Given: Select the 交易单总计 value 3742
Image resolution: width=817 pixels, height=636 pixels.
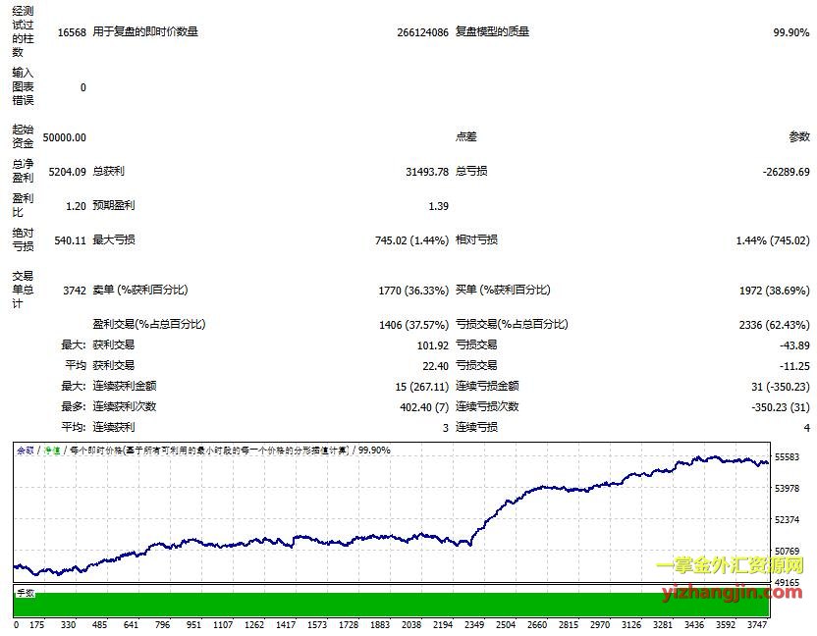Looking at the screenshot, I should 74,291.
